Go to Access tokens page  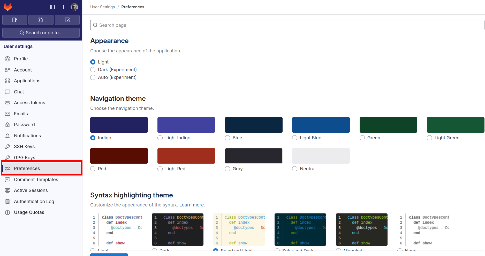29,103
